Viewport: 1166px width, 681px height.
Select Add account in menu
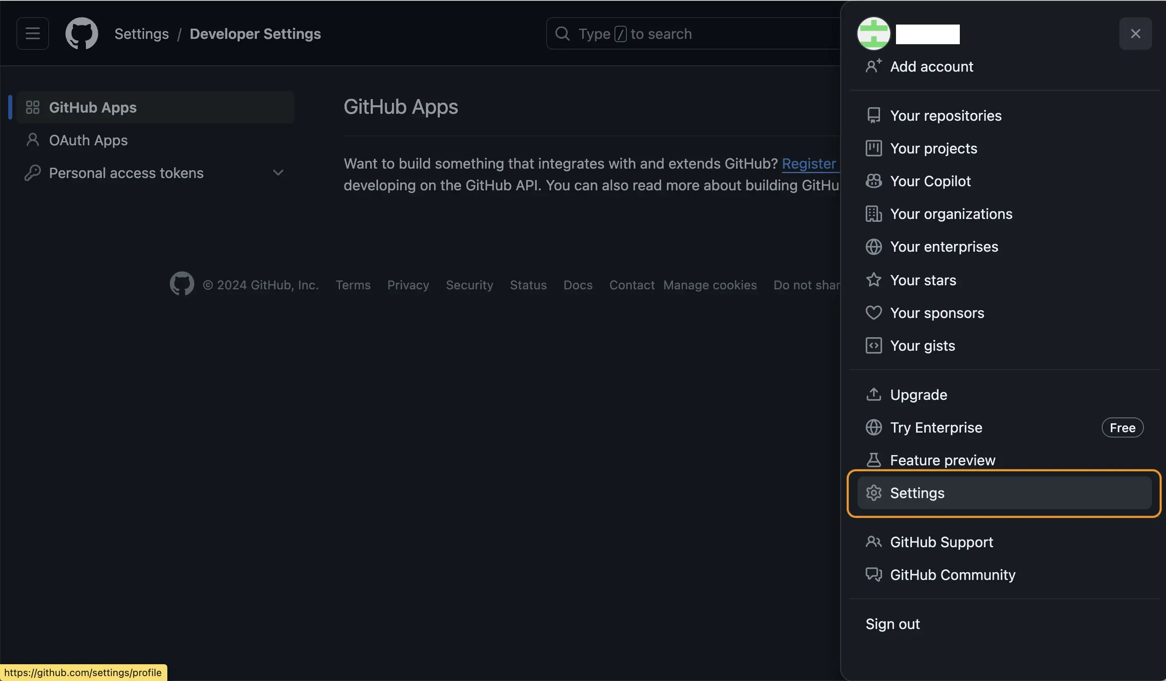pyautogui.click(x=1004, y=66)
